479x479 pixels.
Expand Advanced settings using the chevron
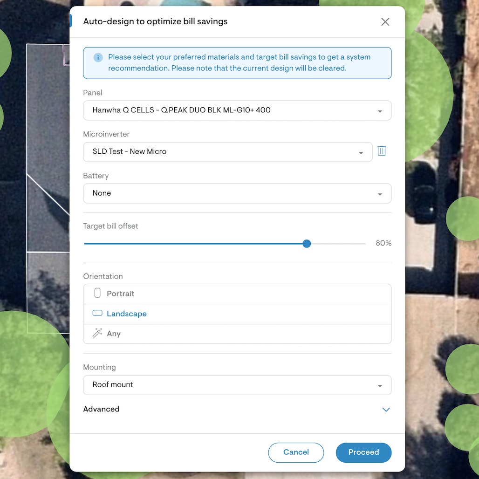[386, 410]
